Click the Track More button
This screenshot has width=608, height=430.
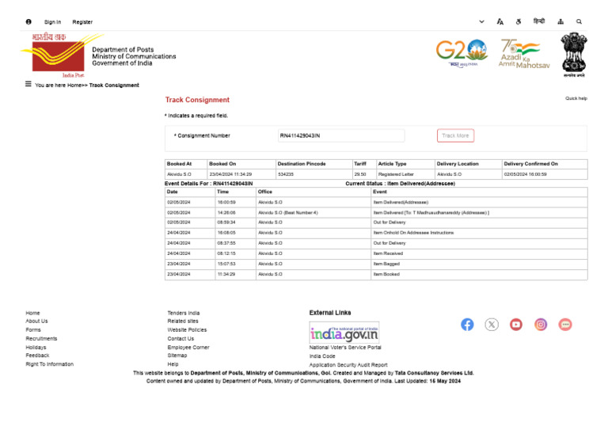coord(455,135)
